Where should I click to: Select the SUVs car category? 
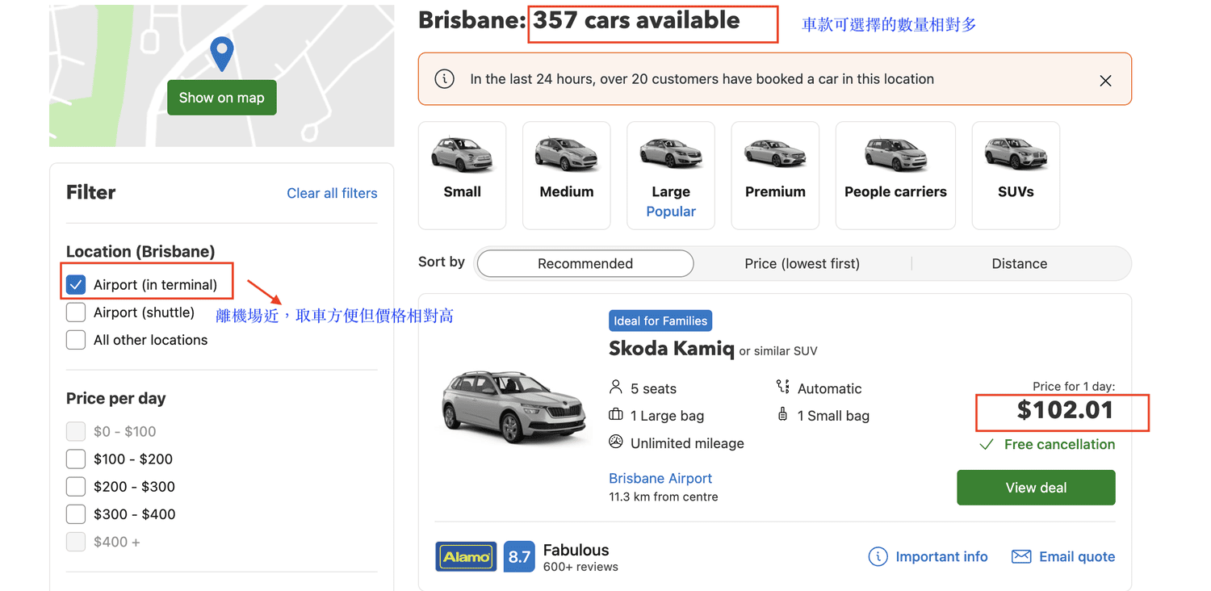tap(1016, 175)
